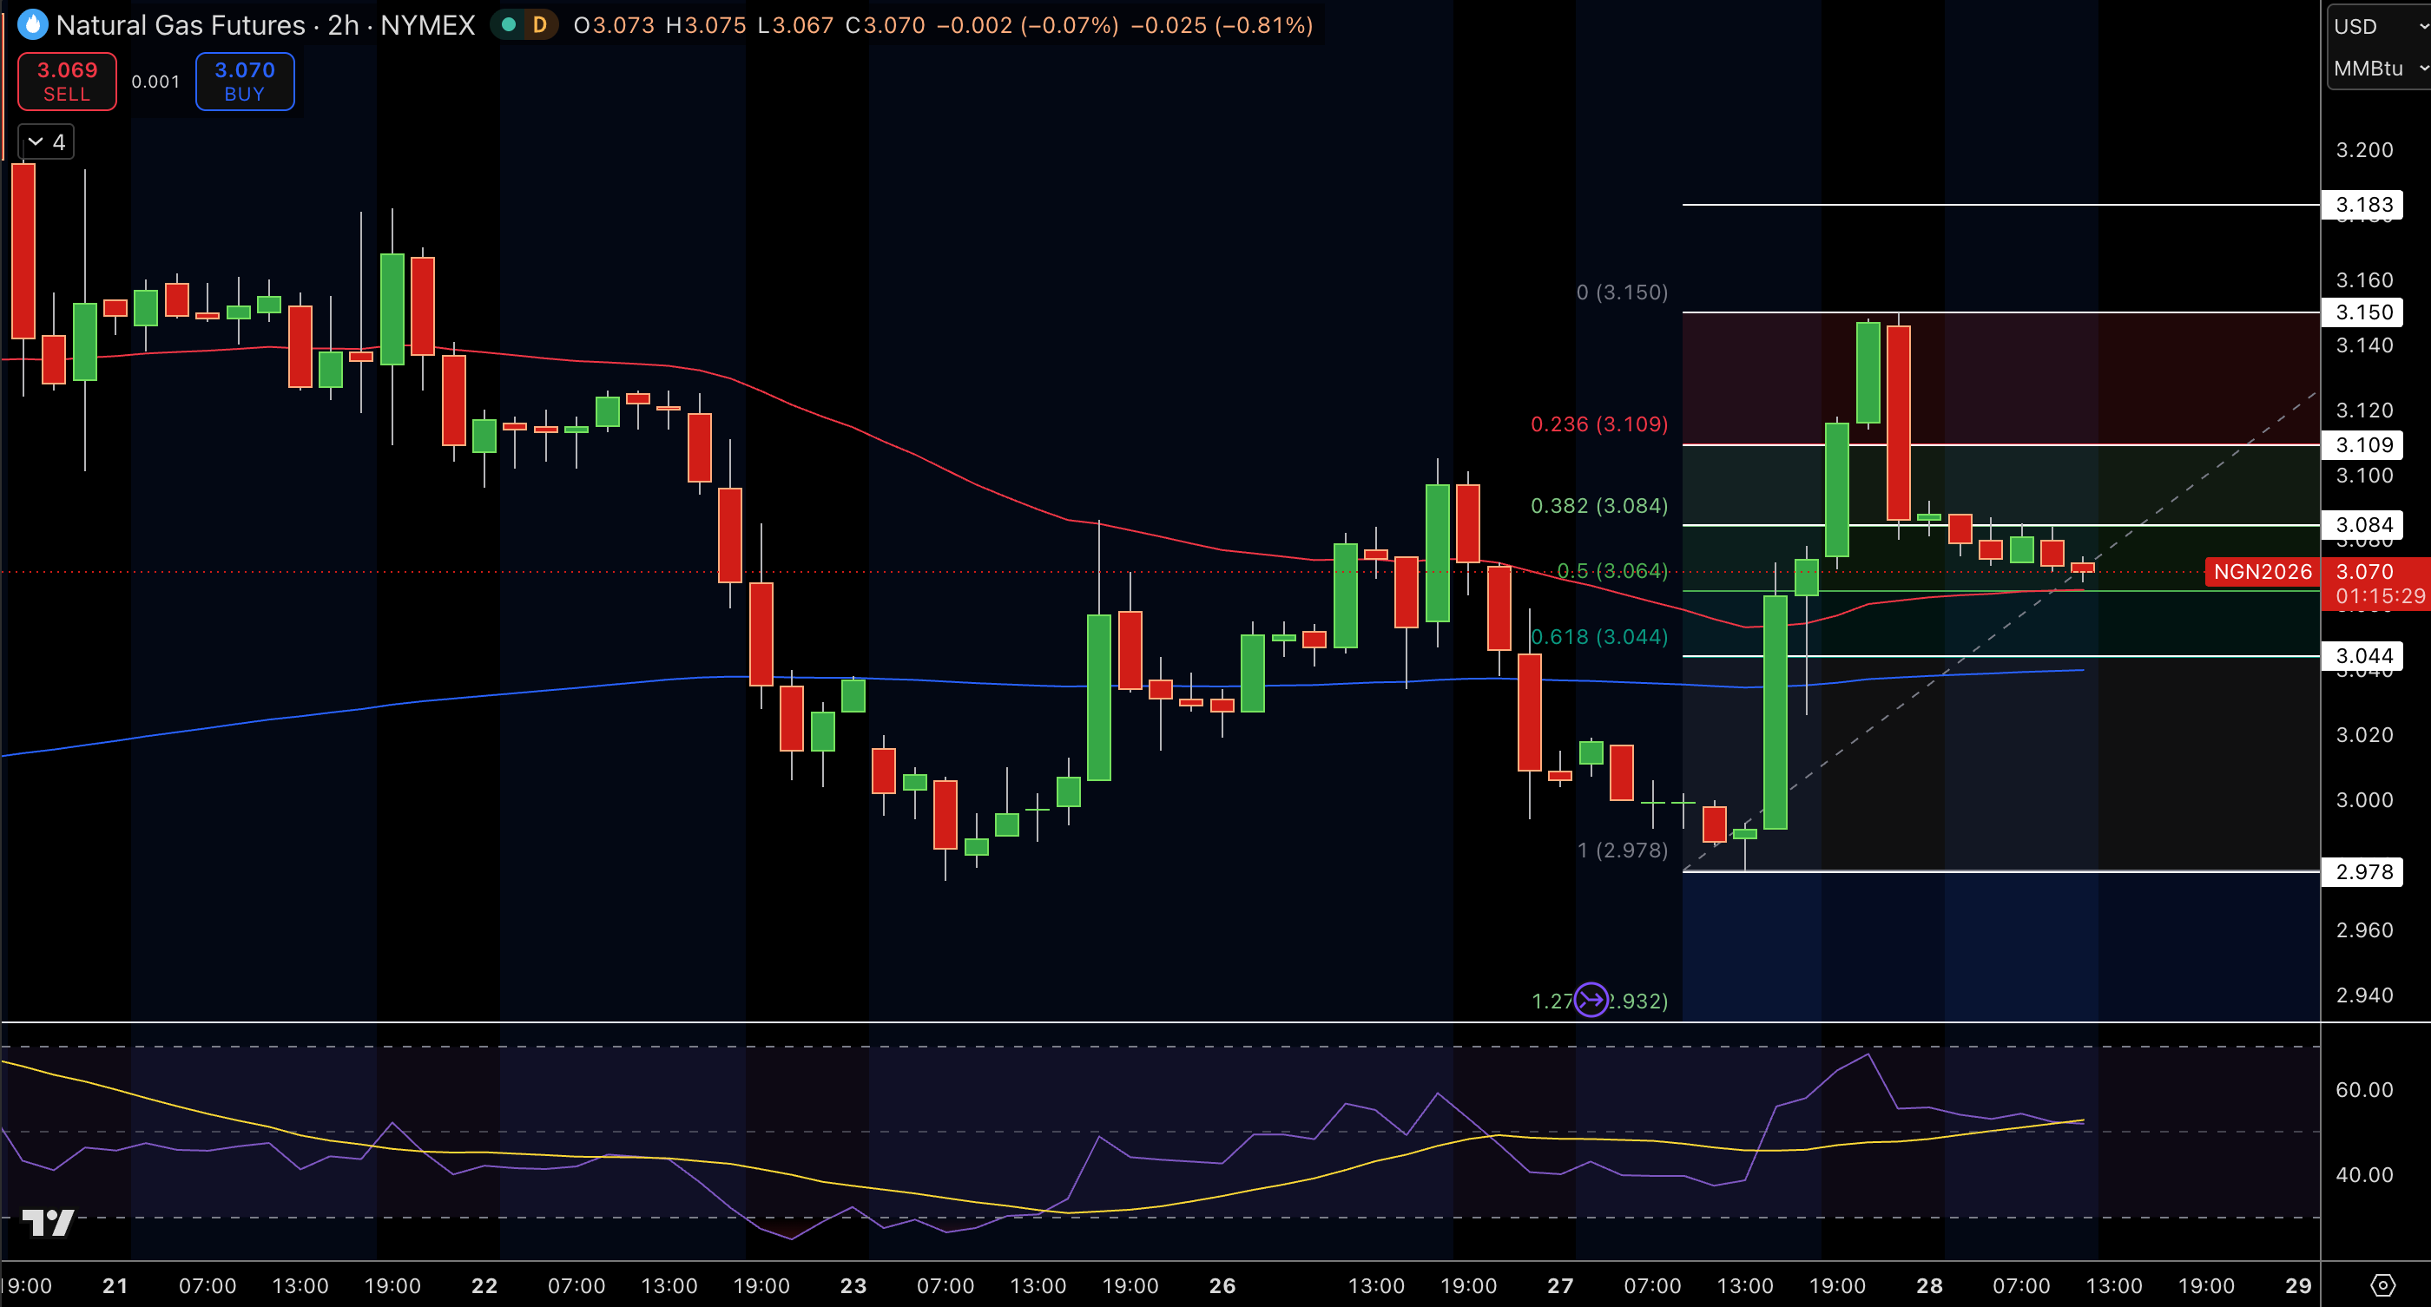Click the 2.940 price scale label
This screenshot has width=2431, height=1307.
pyautogui.click(x=2363, y=995)
